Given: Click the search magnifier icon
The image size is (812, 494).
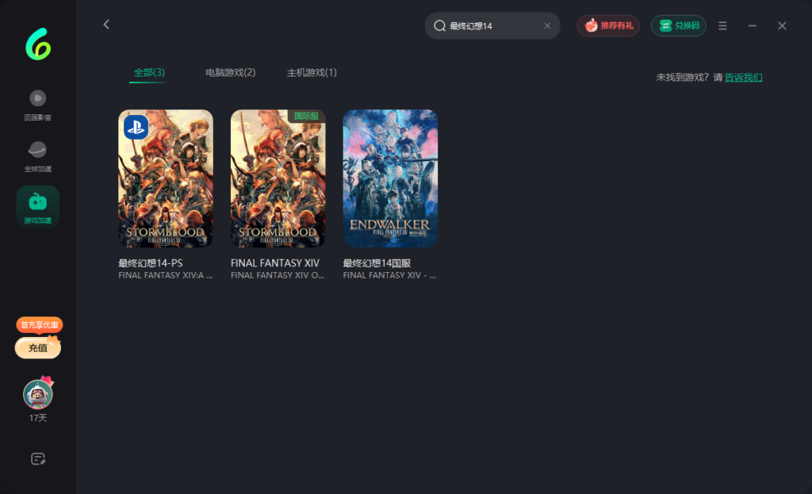Looking at the screenshot, I should tap(439, 26).
